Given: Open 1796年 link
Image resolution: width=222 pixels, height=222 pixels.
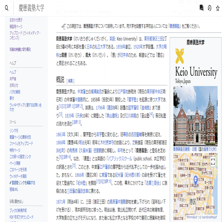Looking at the screenshot, I should pos(100,108).
